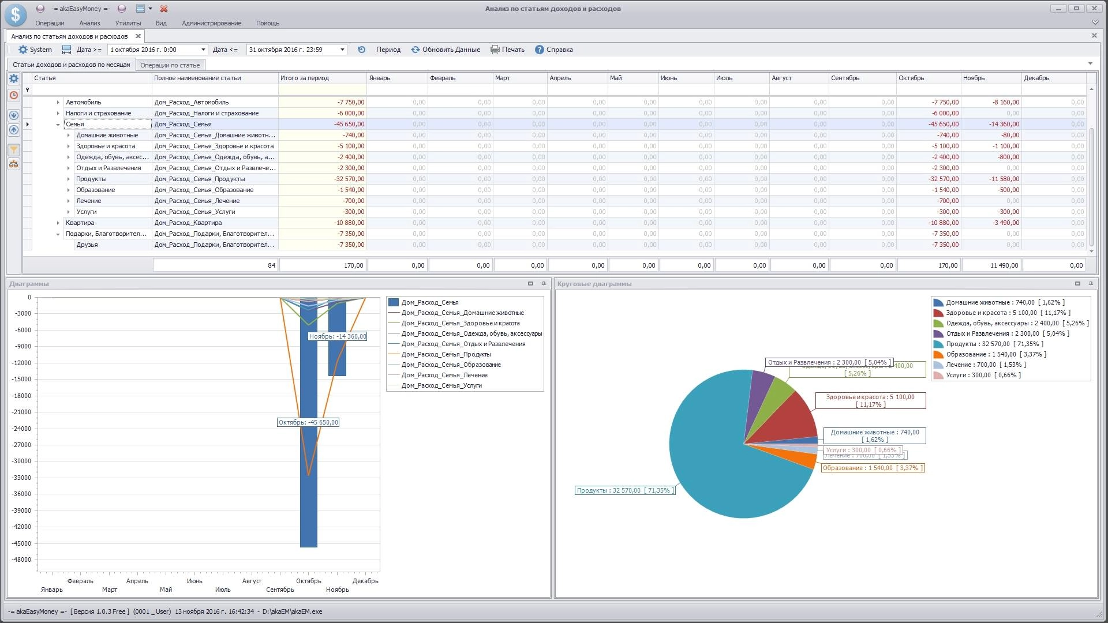Click the Ноябрь column header
Viewport: 1108px width, 623px height.
tap(991, 78)
